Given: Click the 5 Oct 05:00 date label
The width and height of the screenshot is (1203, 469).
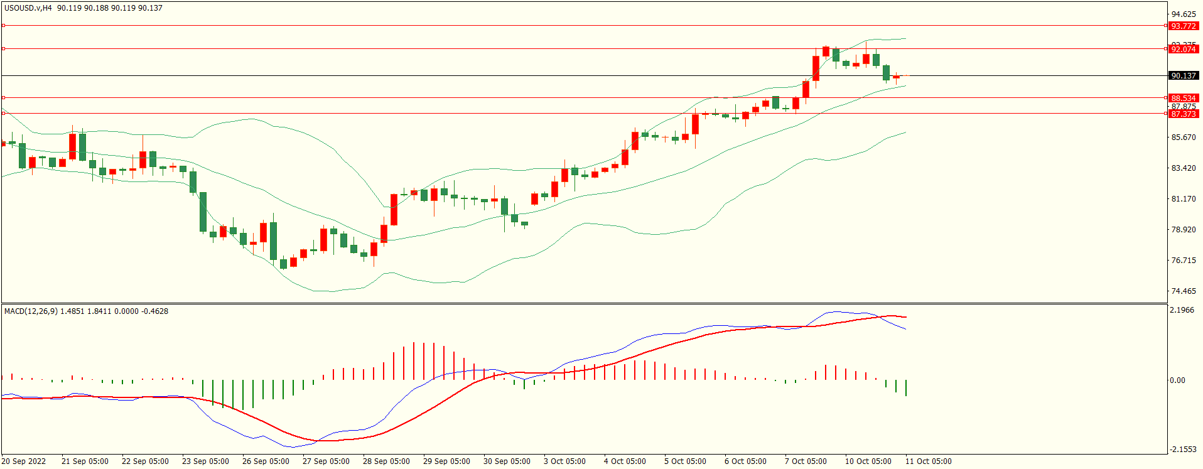Looking at the screenshot, I should (x=685, y=461).
